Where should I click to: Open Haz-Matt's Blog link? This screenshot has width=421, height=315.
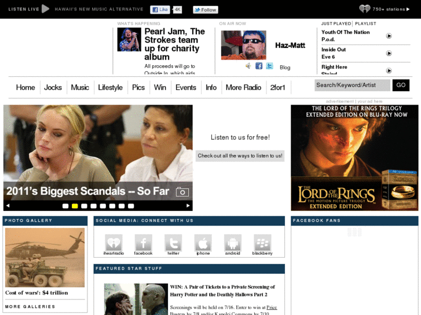(285, 67)
